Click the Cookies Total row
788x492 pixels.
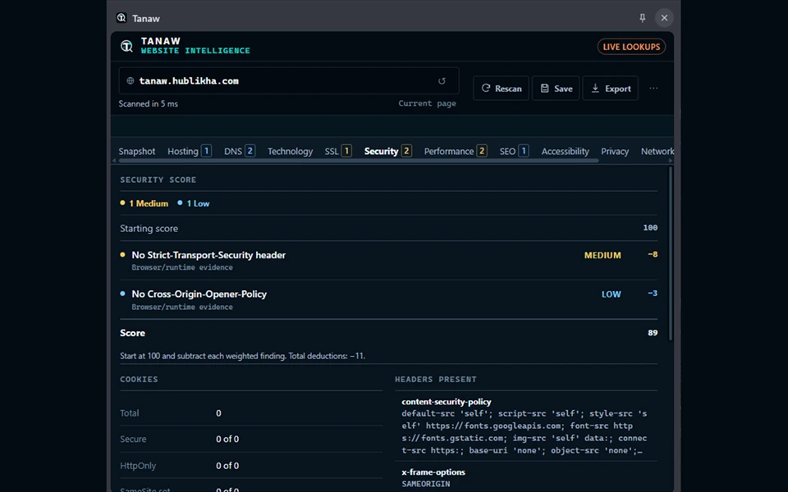(251, 413)
